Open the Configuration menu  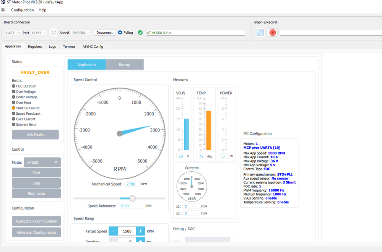click(23, 10)
